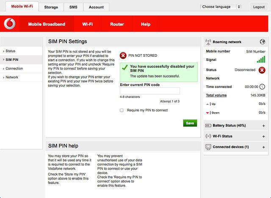Screen dimensions: 271x198
Task: Click the Disconnected status text
Action: (245, 70)
